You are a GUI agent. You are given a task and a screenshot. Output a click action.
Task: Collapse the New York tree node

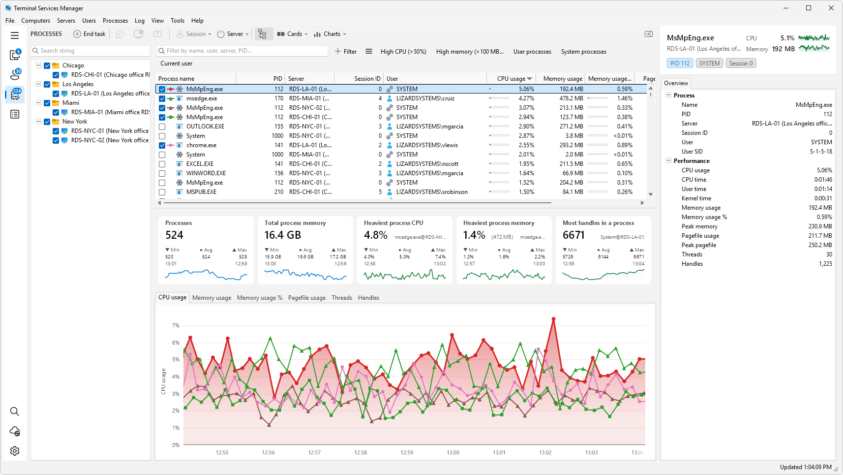[x=38, y=122]
